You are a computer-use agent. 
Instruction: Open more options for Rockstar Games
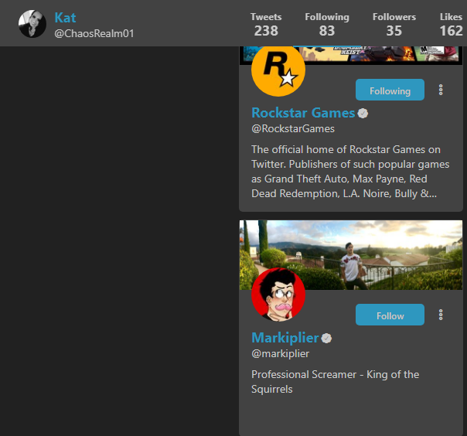click(x=441, y=90)
